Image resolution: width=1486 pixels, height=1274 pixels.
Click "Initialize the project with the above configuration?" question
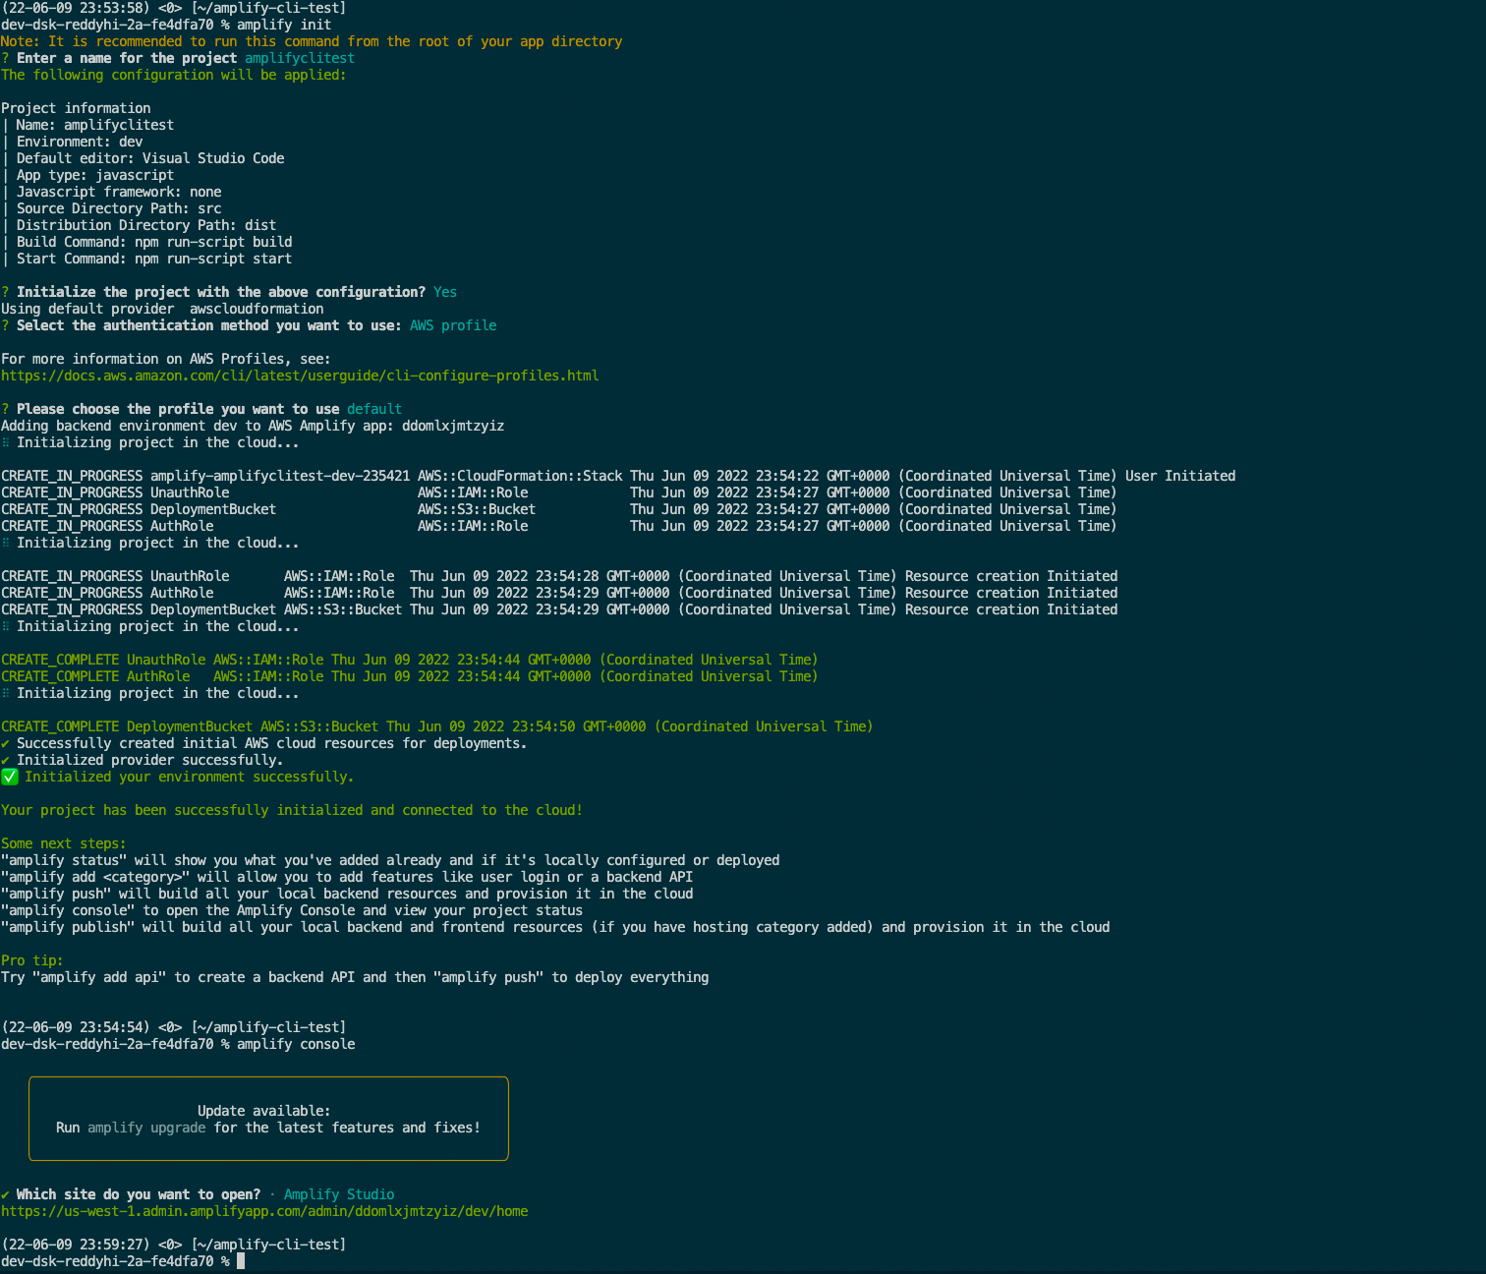[x=221, y=292]
